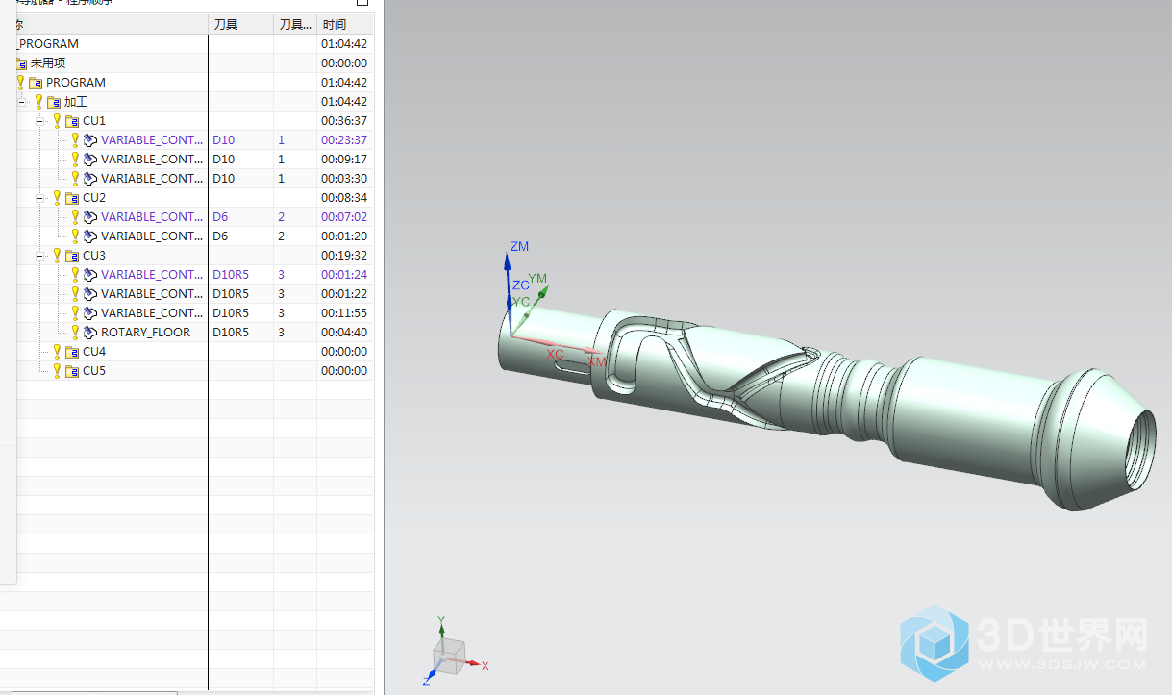Select the CU3 group name

94,256
